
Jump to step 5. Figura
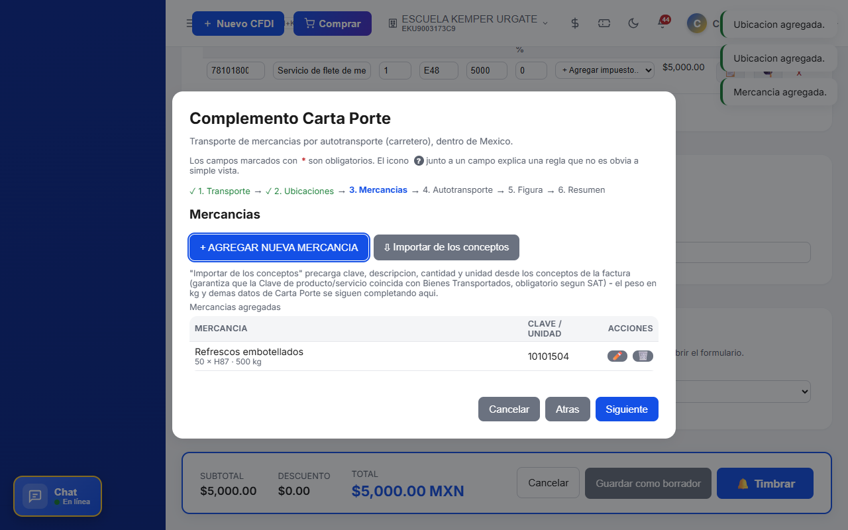click(x=525, y=190)
